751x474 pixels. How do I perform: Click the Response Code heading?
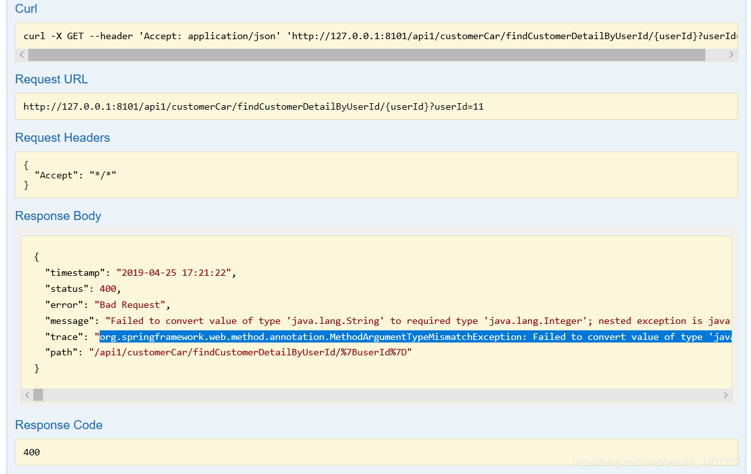coord(58,425)
